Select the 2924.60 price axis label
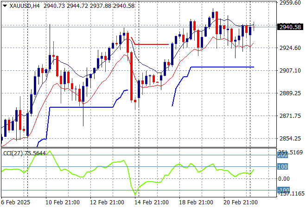The image size is (306, 208). 290,48
